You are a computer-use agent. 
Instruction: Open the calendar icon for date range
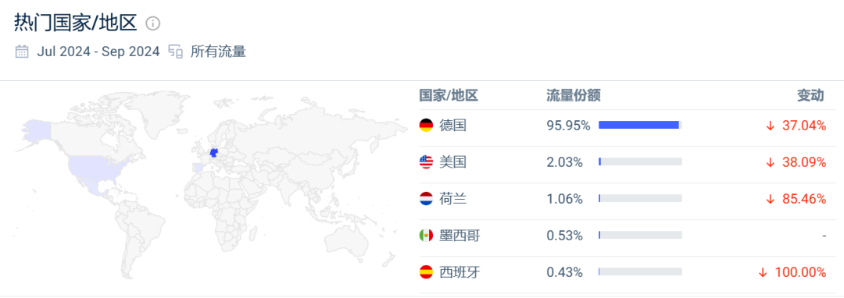[x=22, y=51]
